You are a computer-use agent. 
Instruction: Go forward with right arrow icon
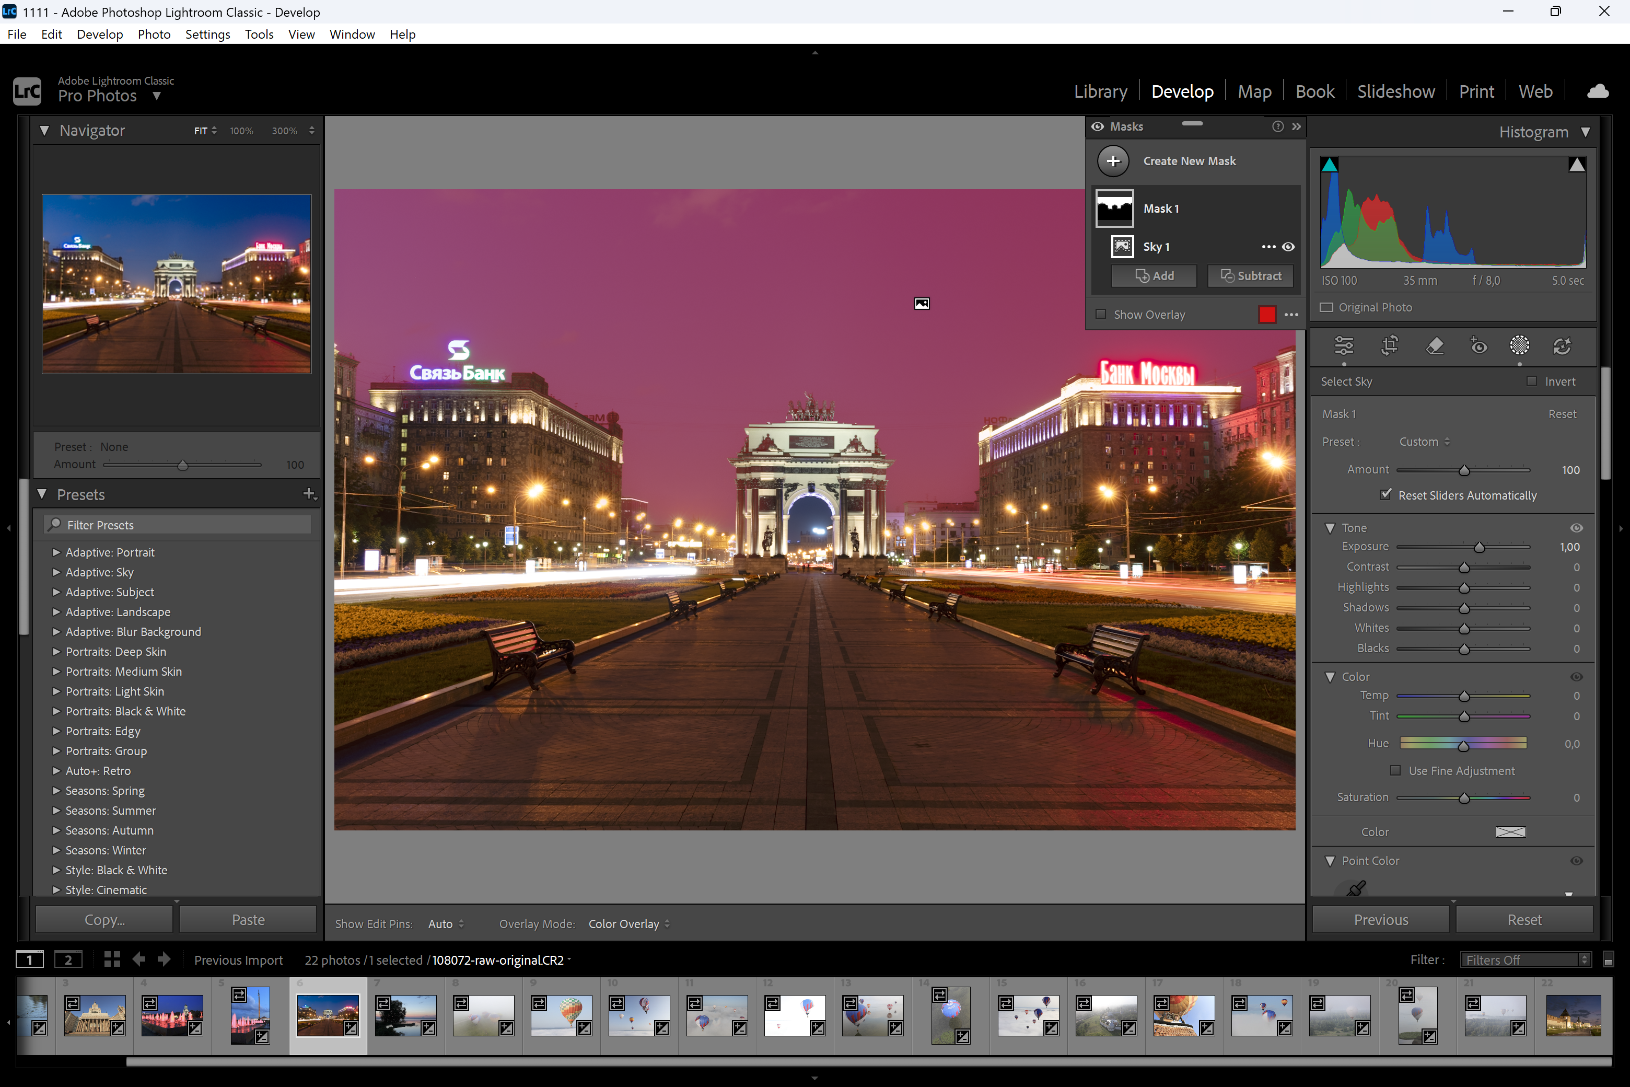(x=164, y=959)
